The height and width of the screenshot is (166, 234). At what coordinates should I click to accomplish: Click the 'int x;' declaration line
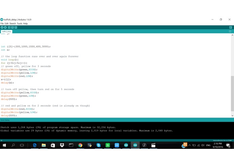[x=5, y=50]
